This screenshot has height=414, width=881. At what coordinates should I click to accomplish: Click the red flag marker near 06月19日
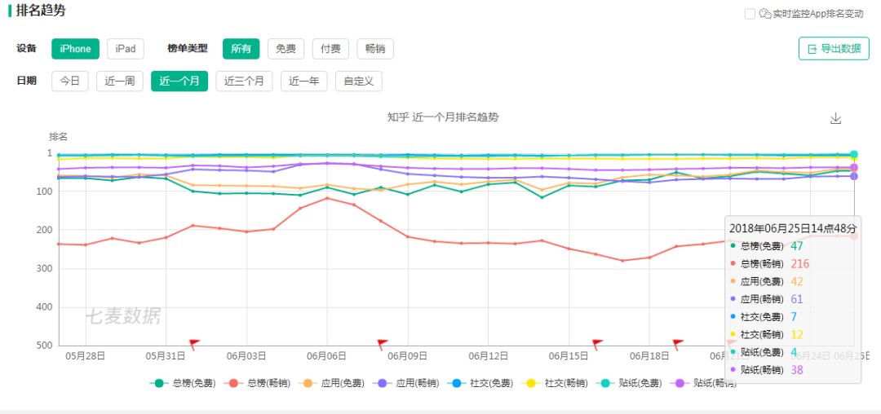[x=677, y=344]
